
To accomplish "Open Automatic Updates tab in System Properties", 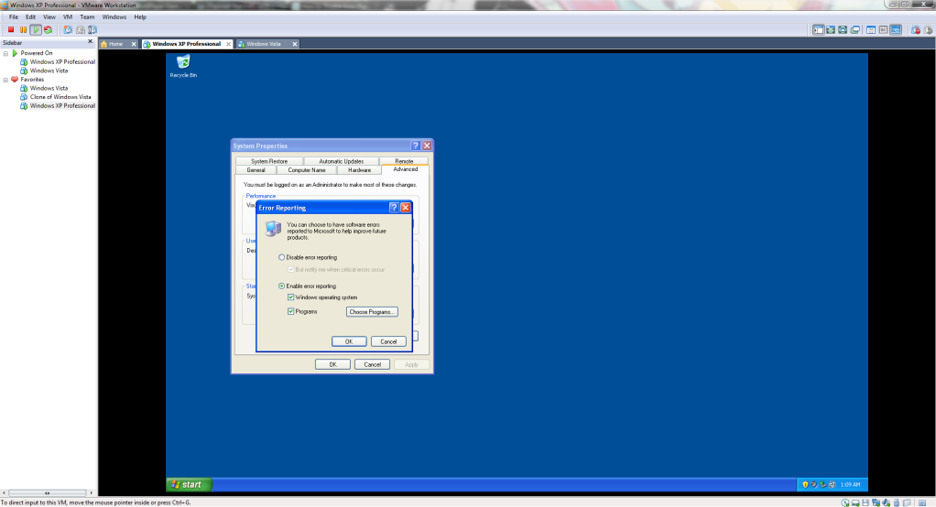I will tap(341, 161).
